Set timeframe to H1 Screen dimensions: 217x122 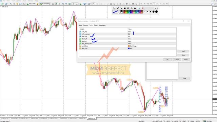(154, 4)
